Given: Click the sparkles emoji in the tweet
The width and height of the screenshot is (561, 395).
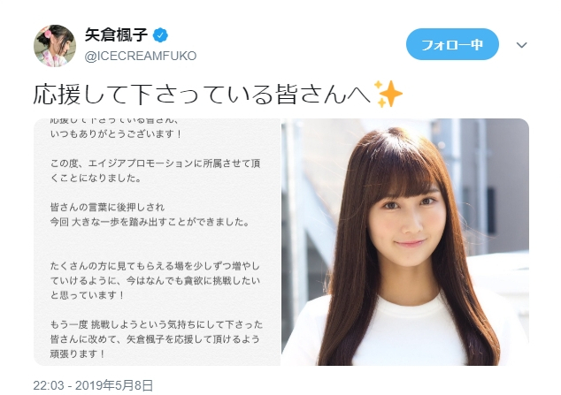Looking at the screenshot, I should (388, 94).
